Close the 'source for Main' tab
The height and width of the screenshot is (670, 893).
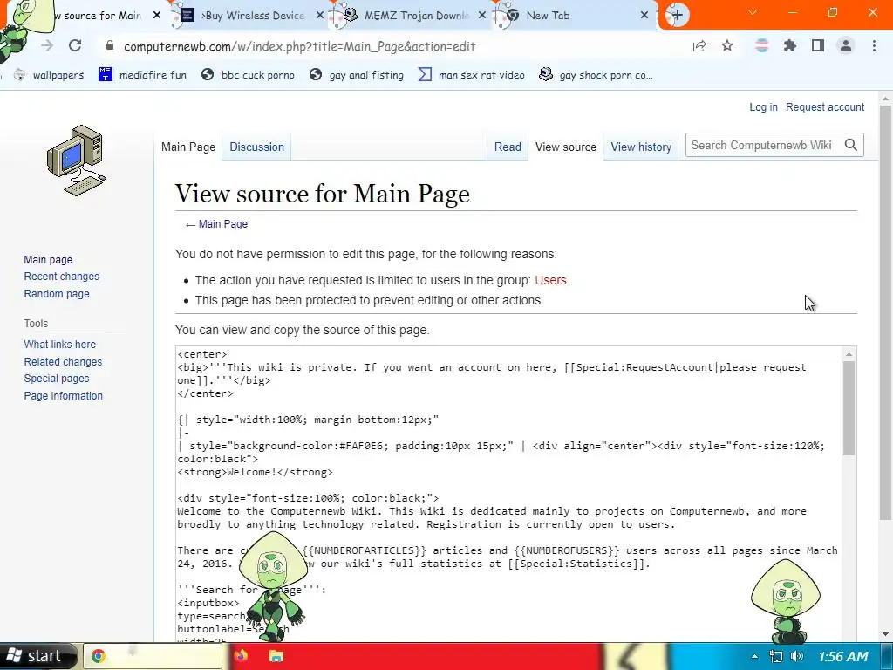point(157,16)
